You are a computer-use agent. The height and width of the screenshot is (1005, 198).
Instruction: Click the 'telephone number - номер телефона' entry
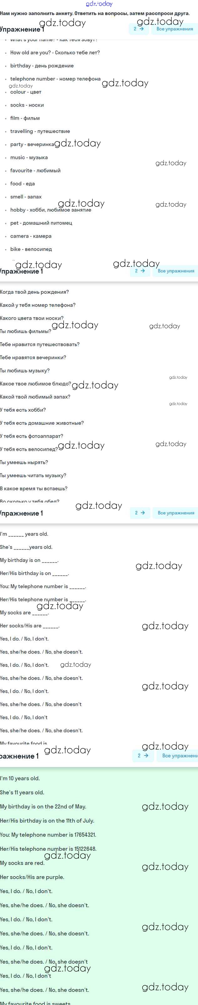coord(55,79)
